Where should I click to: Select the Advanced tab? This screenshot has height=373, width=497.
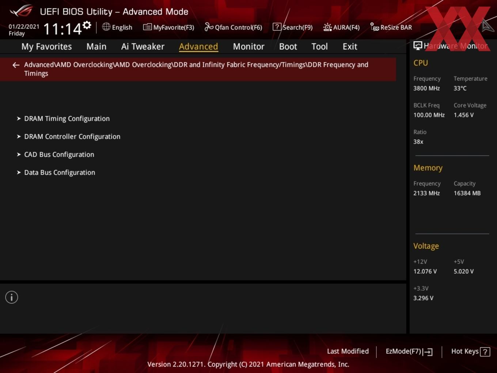click(x=198, y=46)
